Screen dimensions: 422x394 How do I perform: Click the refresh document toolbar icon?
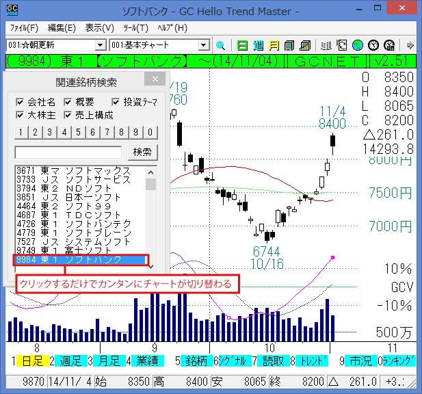click(342, 45)
